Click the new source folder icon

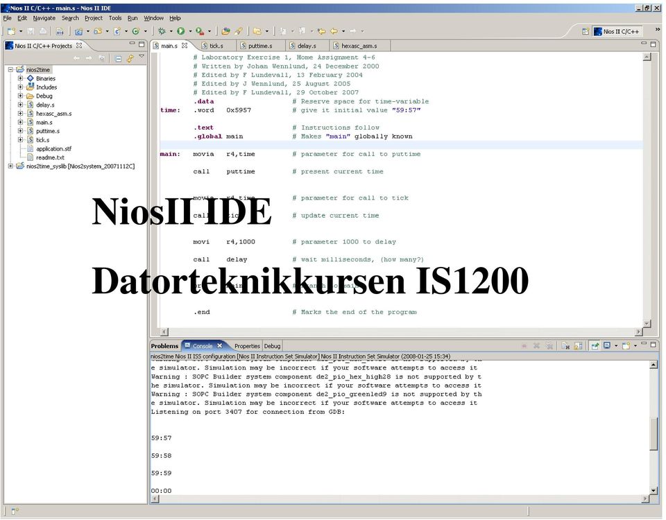pos(98,31)
